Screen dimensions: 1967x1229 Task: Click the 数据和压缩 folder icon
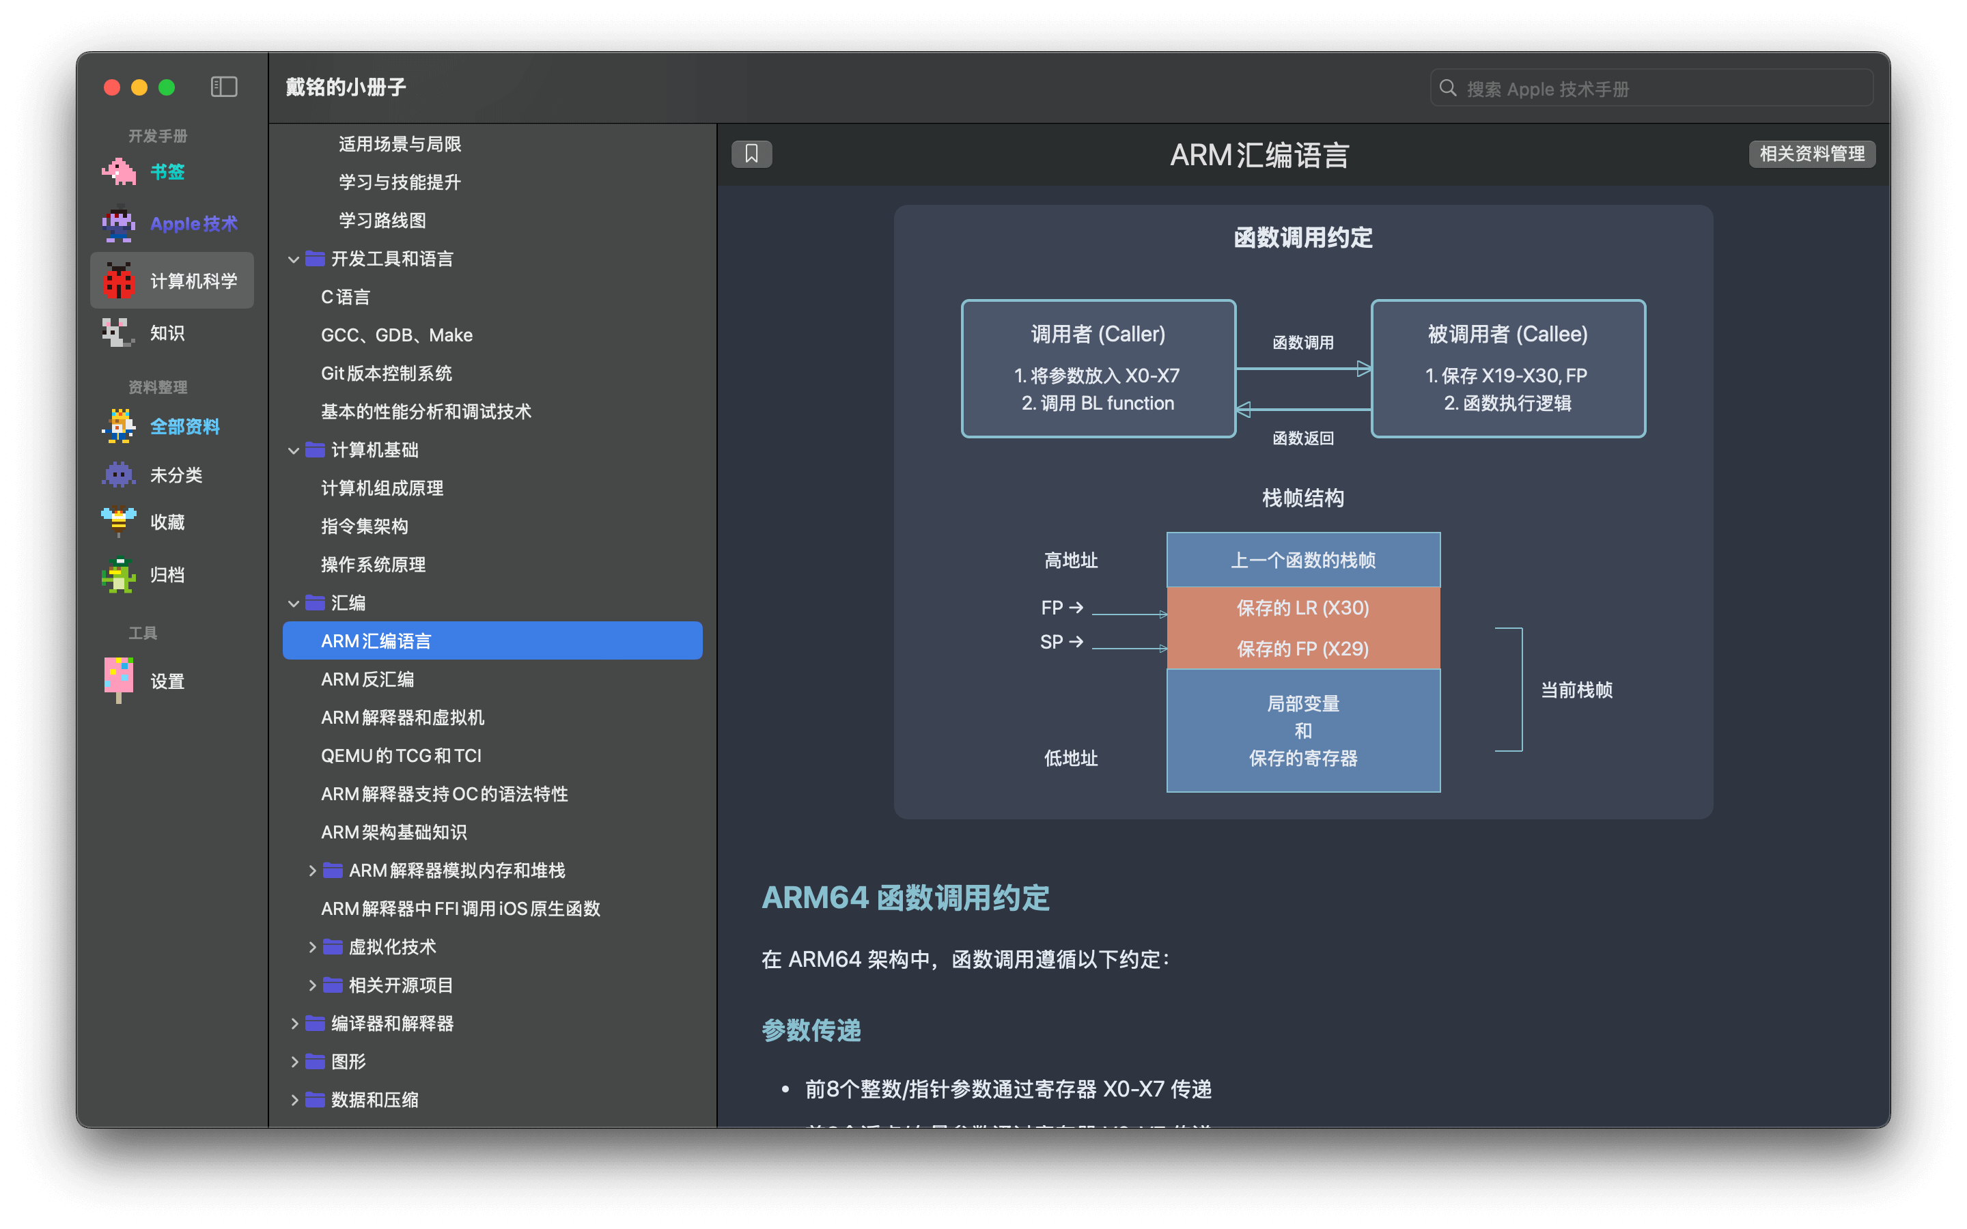(316, 1099)
